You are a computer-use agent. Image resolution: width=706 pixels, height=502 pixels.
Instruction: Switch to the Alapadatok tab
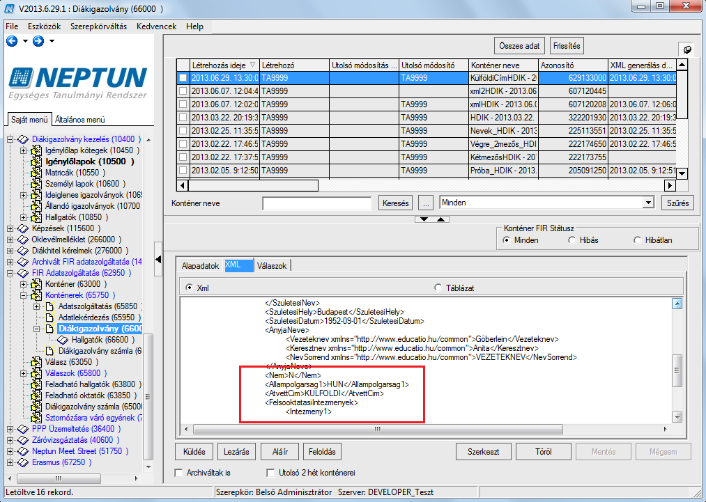(200, 266)
